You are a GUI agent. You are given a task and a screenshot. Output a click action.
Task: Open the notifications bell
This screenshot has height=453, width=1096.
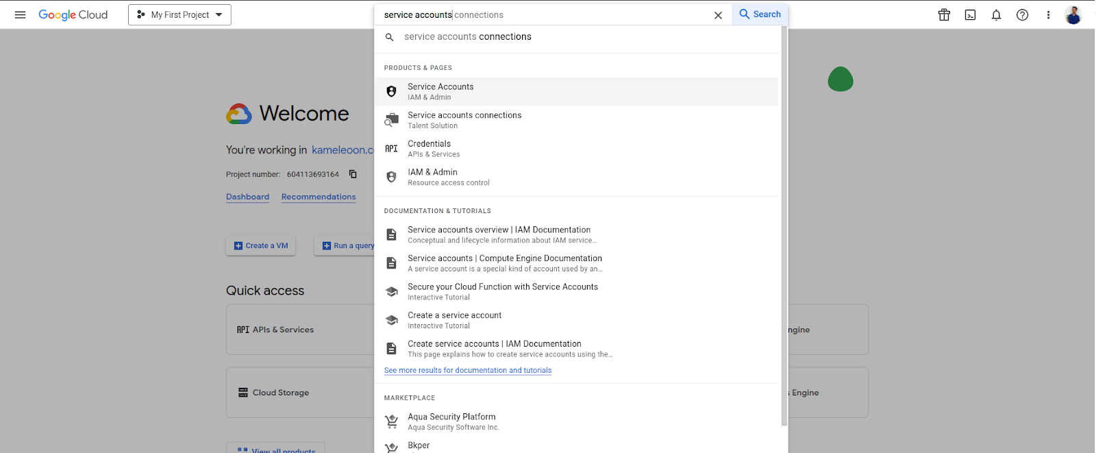pos(996,14)
